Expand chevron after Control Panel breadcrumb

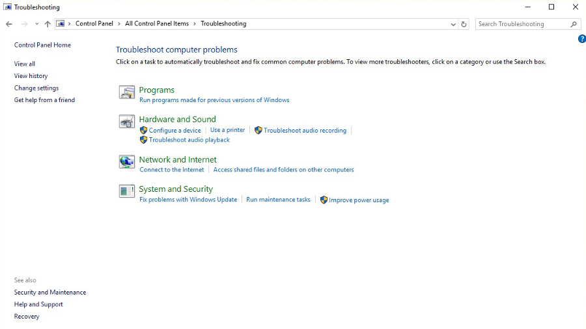pos(119,24)
